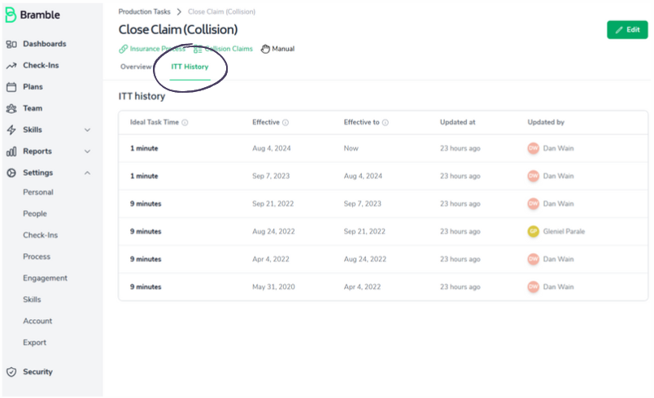654x398 pixels.
Task: Click info icon next to Effective to
Action: tap(386, 123)
